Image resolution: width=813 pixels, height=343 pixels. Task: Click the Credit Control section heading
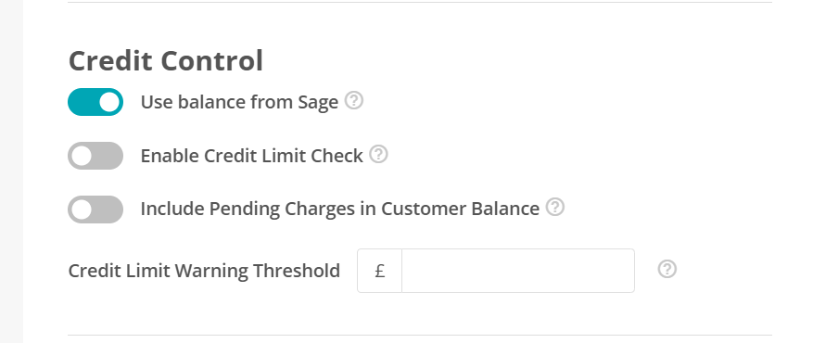tap(166, 60)
